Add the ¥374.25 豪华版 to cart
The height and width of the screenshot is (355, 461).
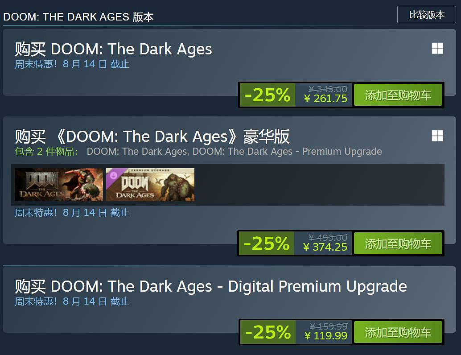coord(398,244)
